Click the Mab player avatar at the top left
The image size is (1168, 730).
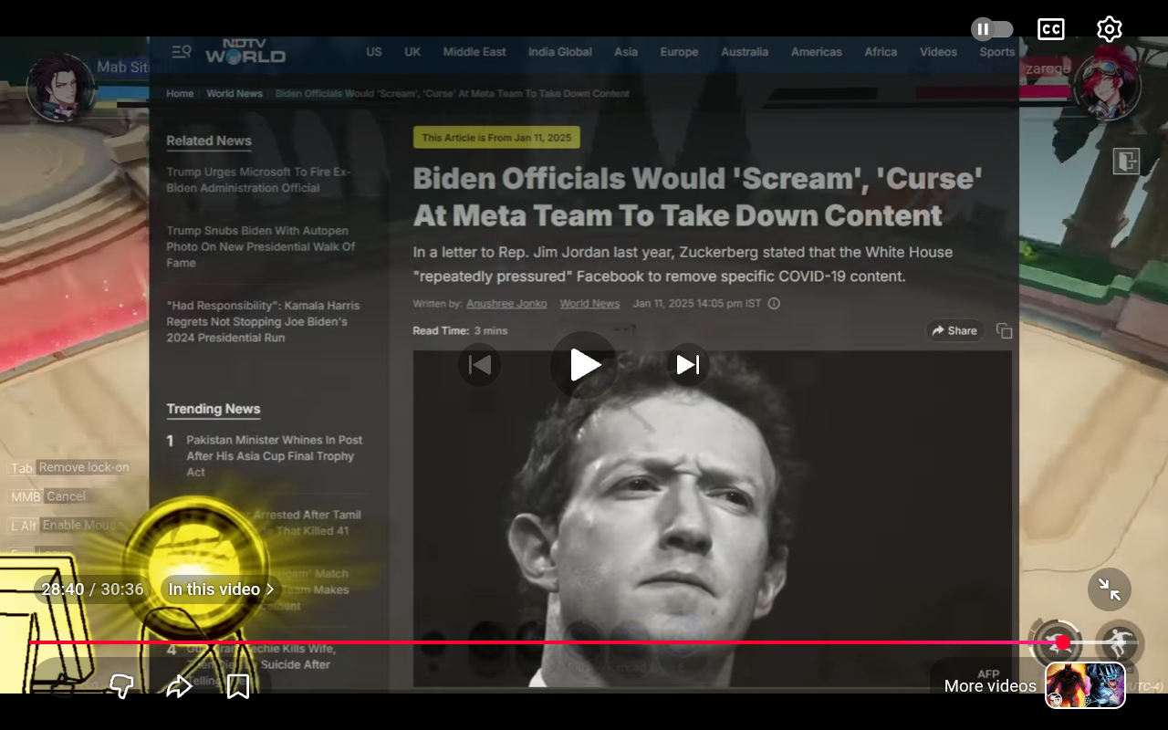point(61,88)
